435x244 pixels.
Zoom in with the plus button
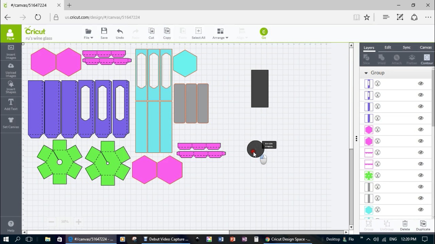(79, 222)
